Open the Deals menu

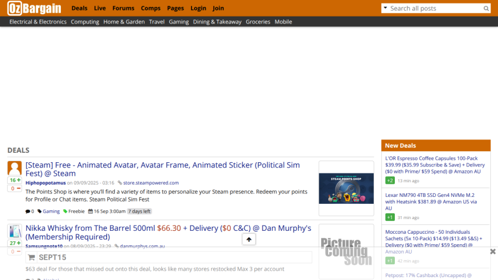[x=80, y=8]
